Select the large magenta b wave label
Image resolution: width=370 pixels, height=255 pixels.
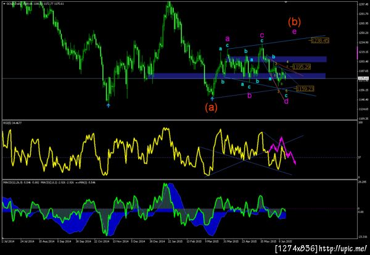(x=249, y=96)
